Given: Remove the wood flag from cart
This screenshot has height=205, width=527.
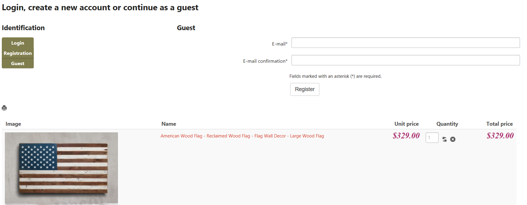Looking at the screenshot, I should click(x=453, y=139).
